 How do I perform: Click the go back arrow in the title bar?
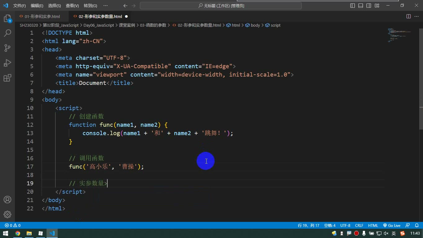125,6
